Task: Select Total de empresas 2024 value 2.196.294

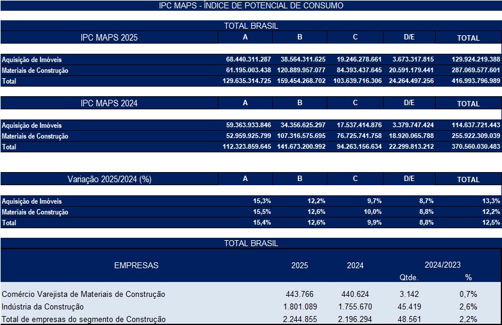Action: pos(355,319)
